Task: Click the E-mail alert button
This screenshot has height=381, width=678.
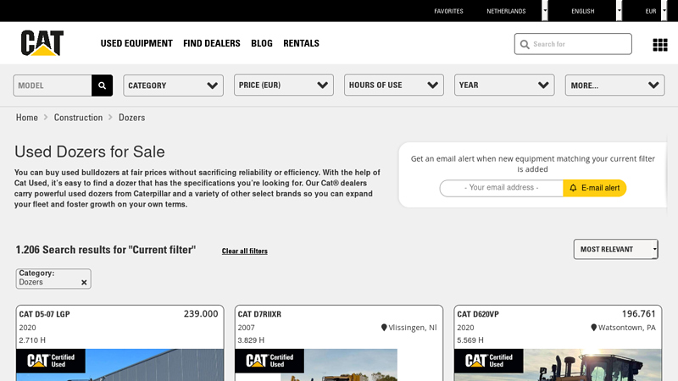Action: click(x=594, y=188)
